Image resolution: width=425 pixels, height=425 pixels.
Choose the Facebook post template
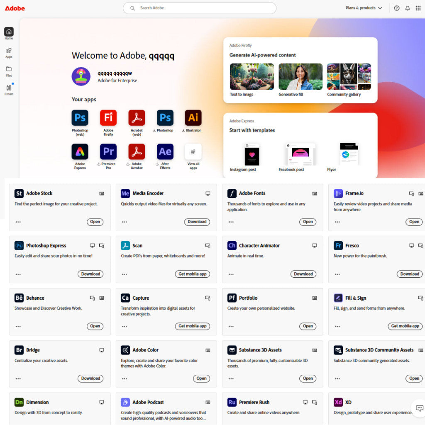point(300,154)
